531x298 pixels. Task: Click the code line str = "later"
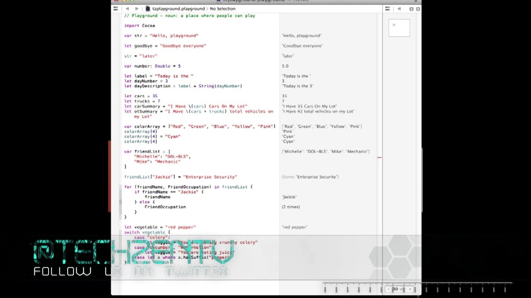tap(141, 56)
